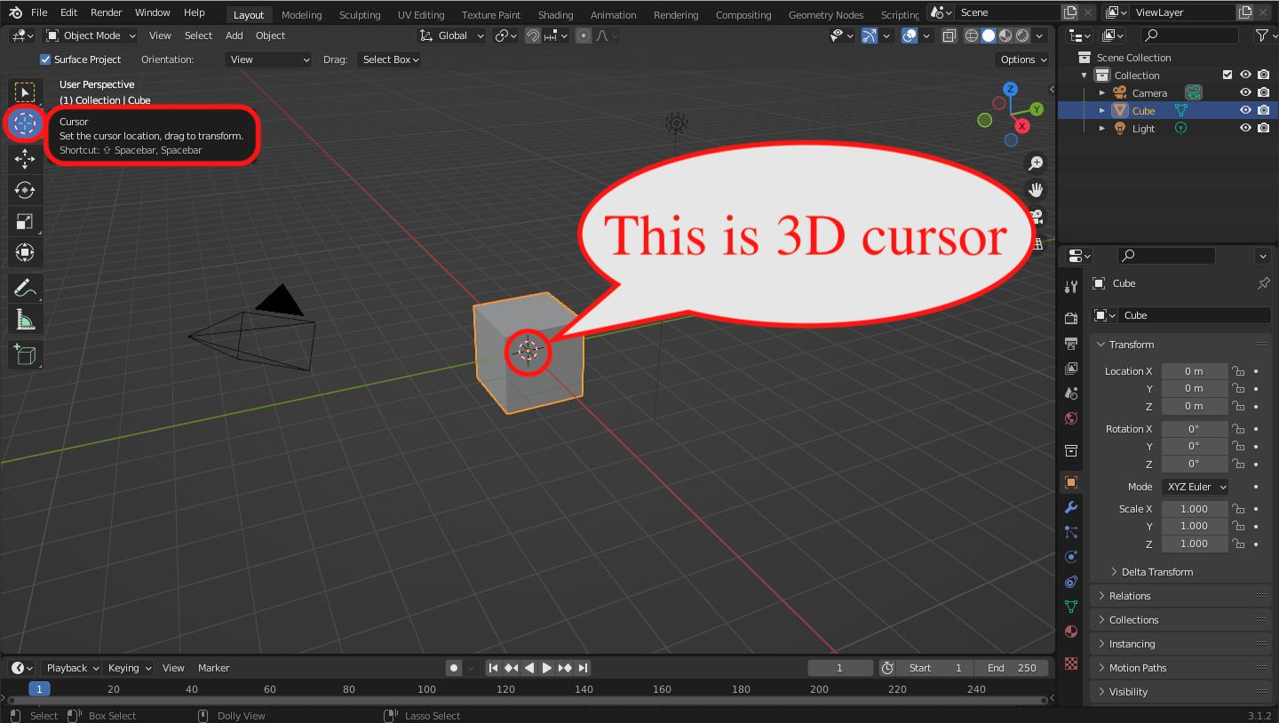Open the viewport Add menu
The image size is (1279, 723).
click(234, 36)
